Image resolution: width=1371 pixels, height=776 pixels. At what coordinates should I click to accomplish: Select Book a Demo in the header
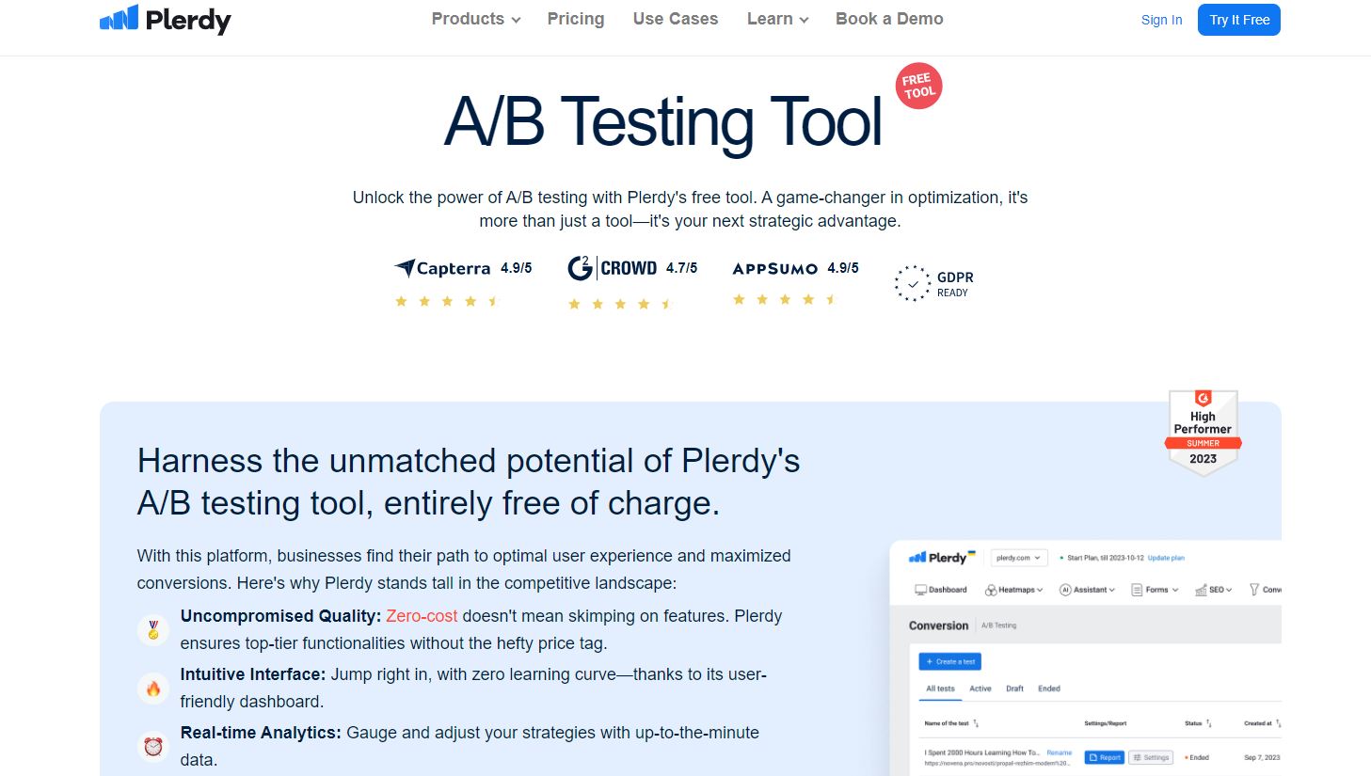pyautogui.click(x=889, y=19)
